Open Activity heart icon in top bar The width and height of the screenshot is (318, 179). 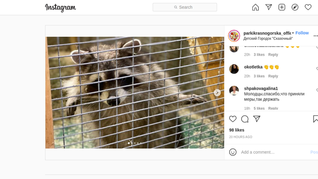click(x=308, y=8)
